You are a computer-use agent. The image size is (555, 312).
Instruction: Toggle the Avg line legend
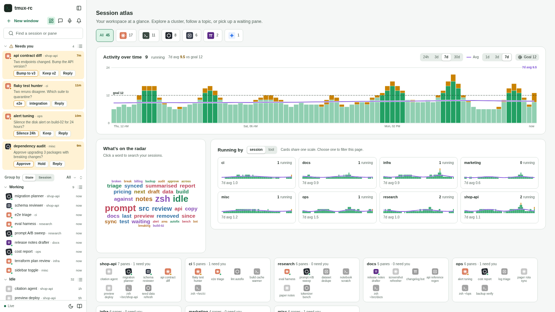473,57
